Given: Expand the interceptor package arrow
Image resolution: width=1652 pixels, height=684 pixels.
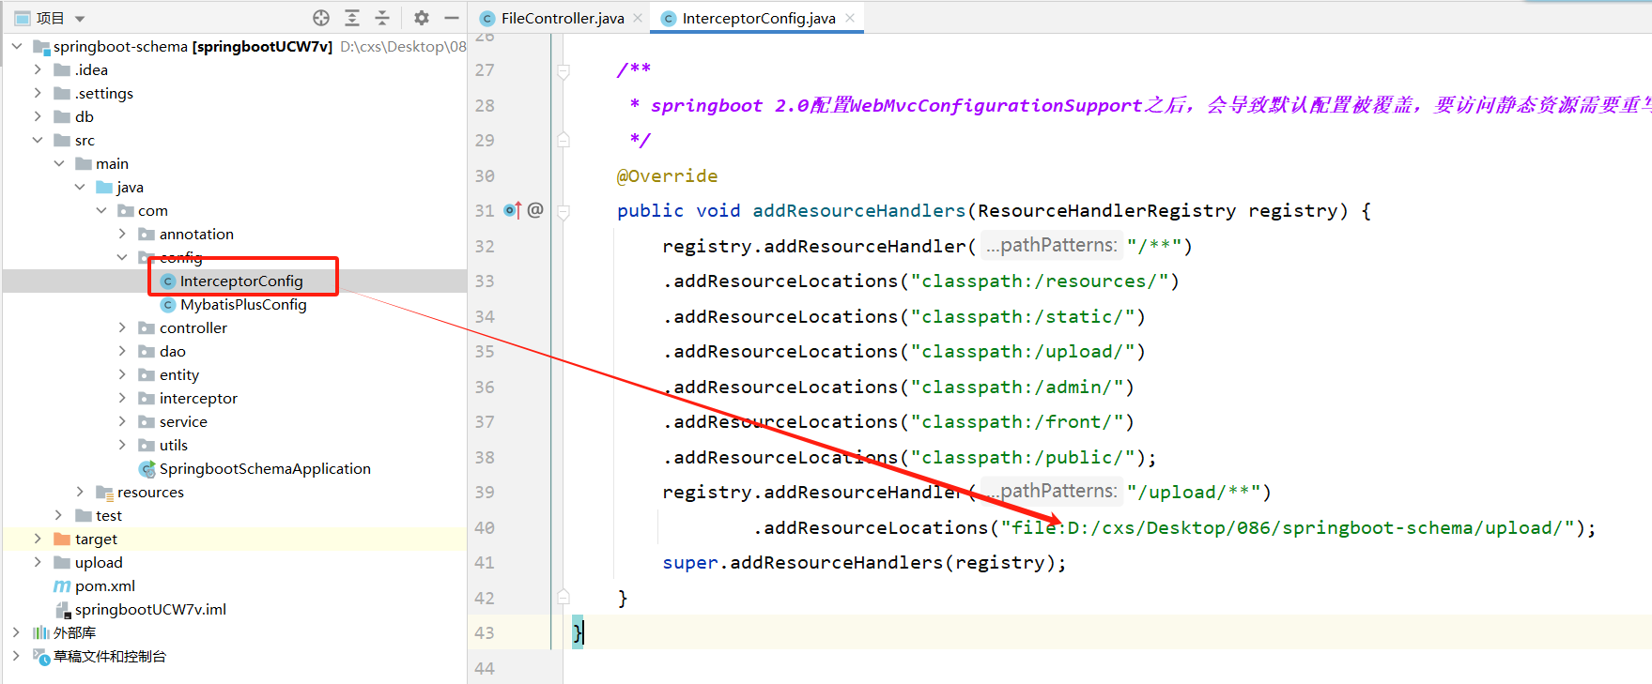Looking at the screenshot, I should pos(122,398).
